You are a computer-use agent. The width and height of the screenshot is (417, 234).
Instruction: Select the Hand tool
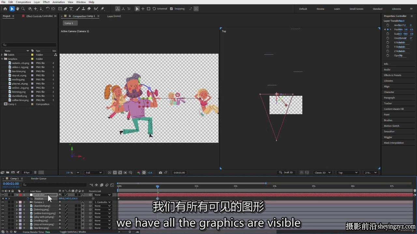pyautogui.click(x=18, y=9)
